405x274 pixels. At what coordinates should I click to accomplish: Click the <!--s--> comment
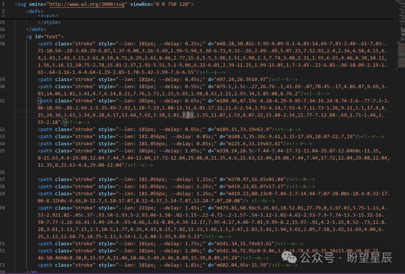coord(214,72)
